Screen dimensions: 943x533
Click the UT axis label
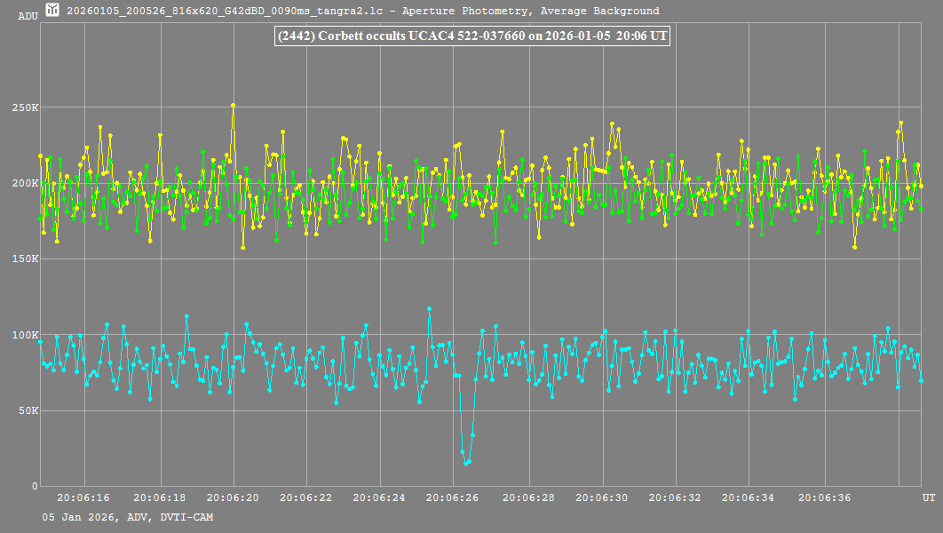[x=928, y=496]
